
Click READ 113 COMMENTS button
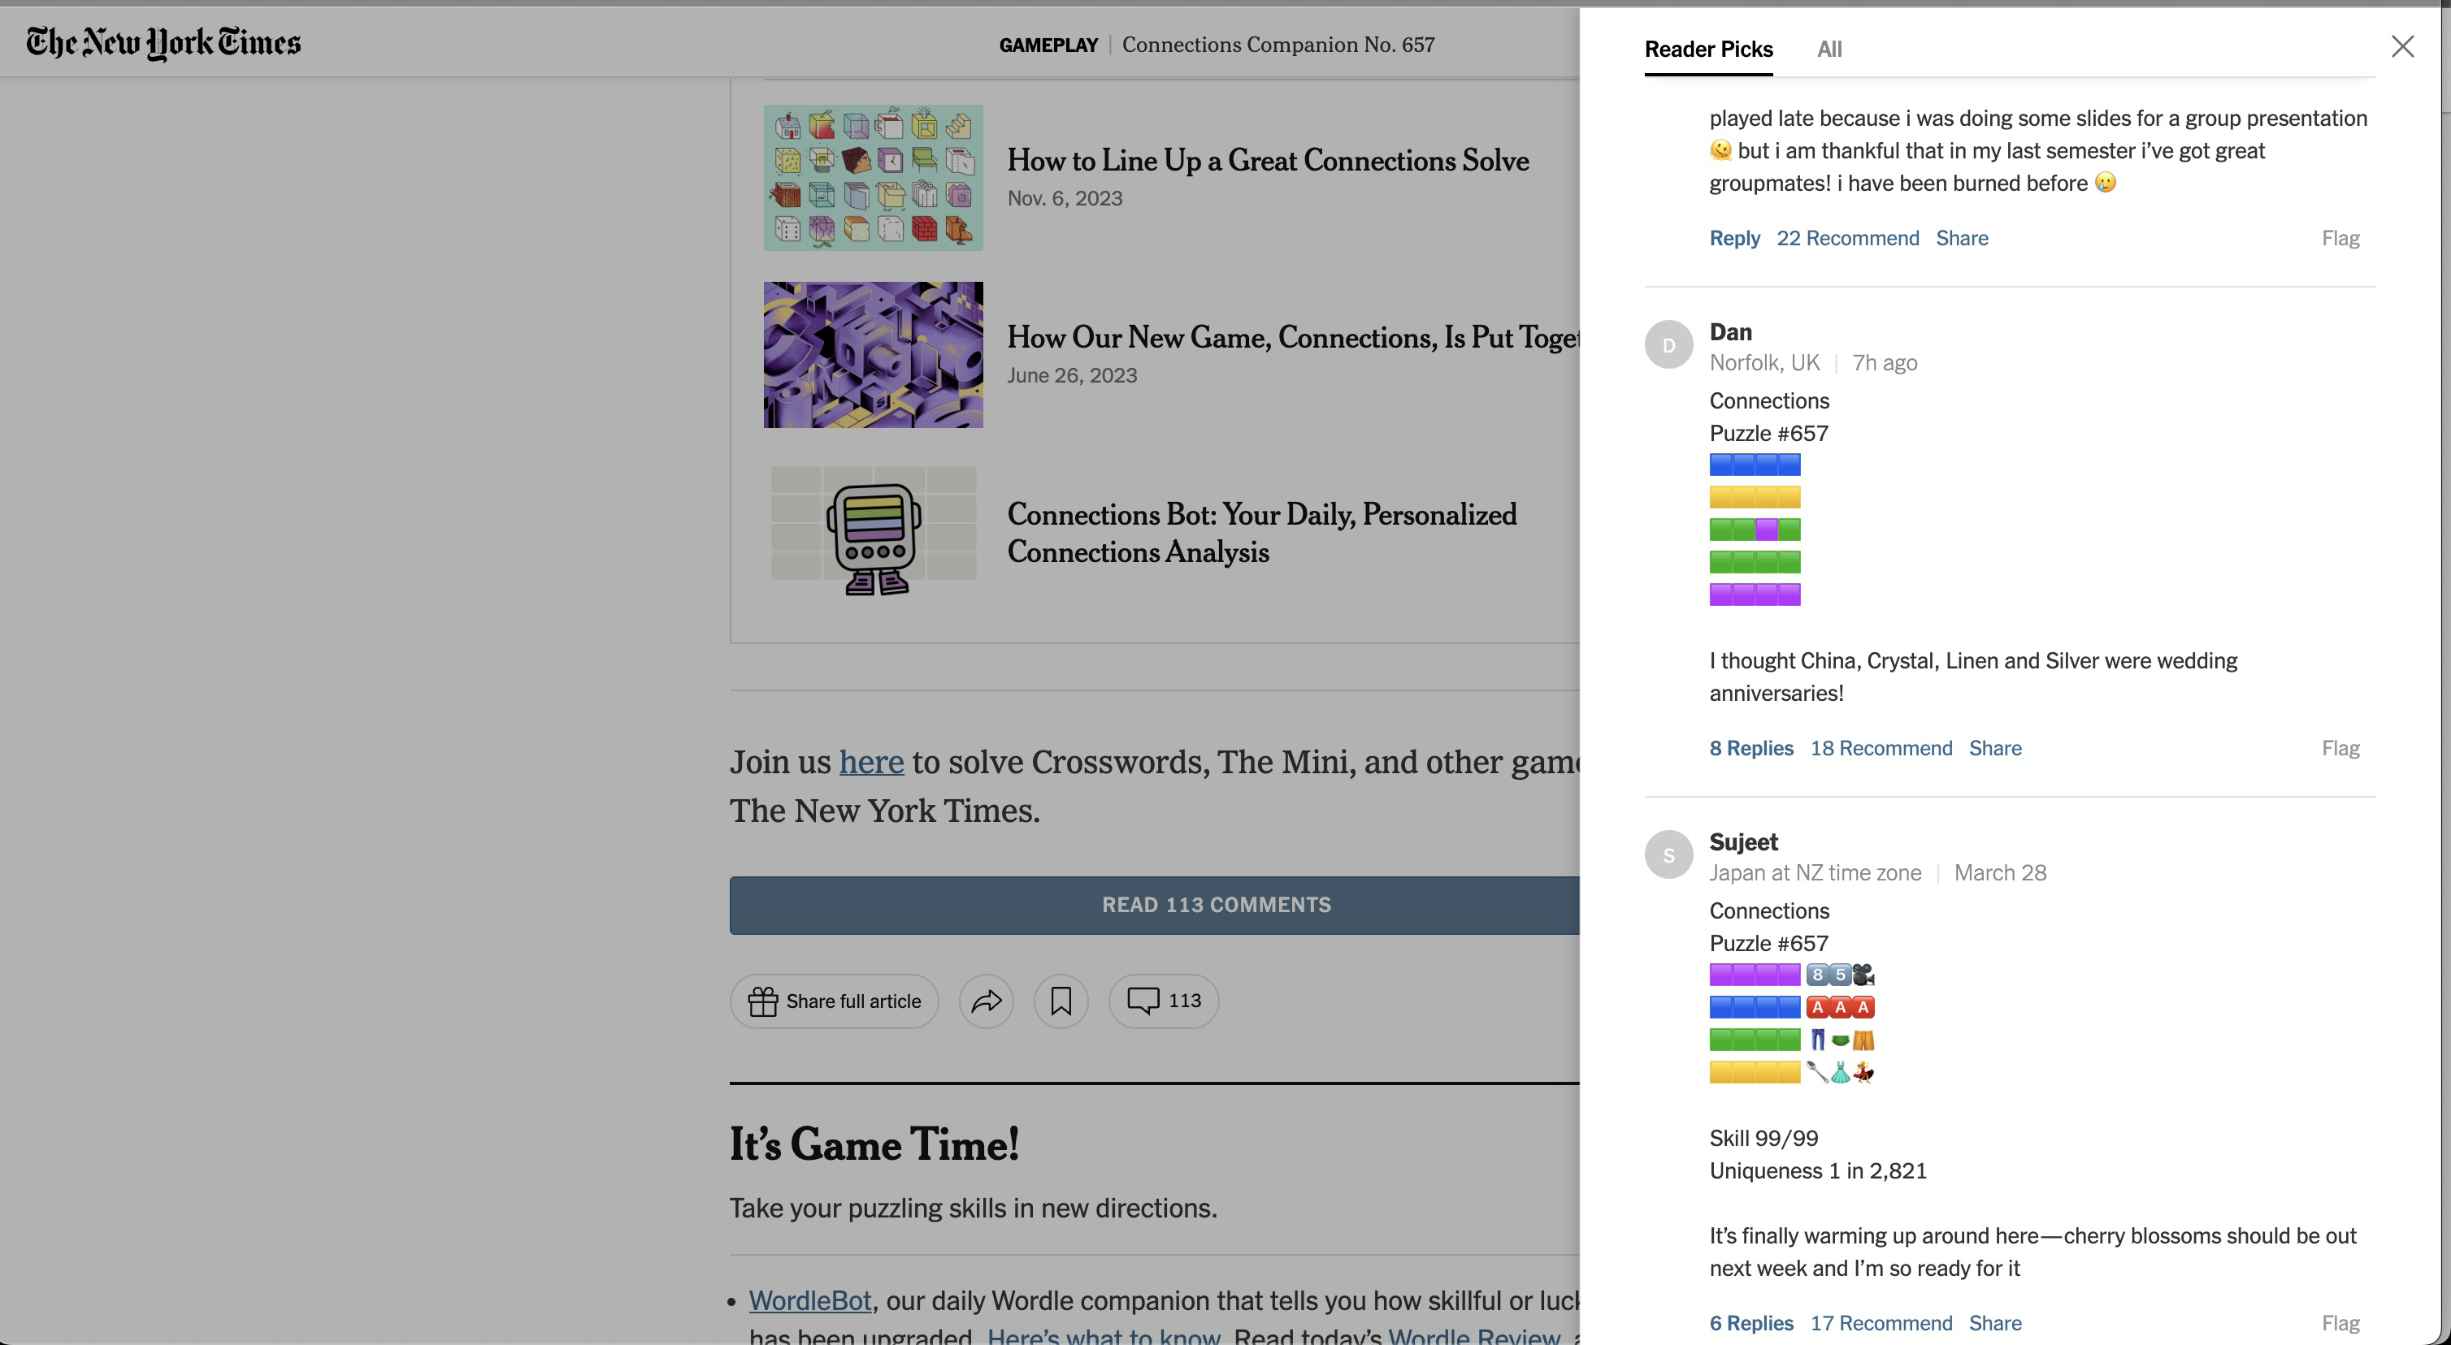pos(1154,905)
